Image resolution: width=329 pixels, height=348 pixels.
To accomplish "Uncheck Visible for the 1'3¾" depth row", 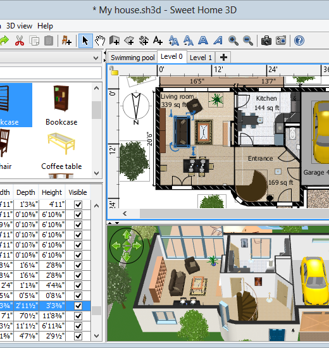I will coord(78,204).
